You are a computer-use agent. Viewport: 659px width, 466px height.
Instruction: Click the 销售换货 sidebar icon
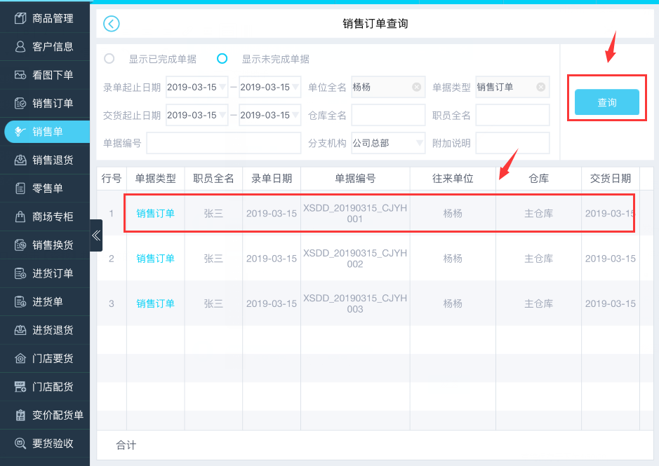[x=20, y=245]
